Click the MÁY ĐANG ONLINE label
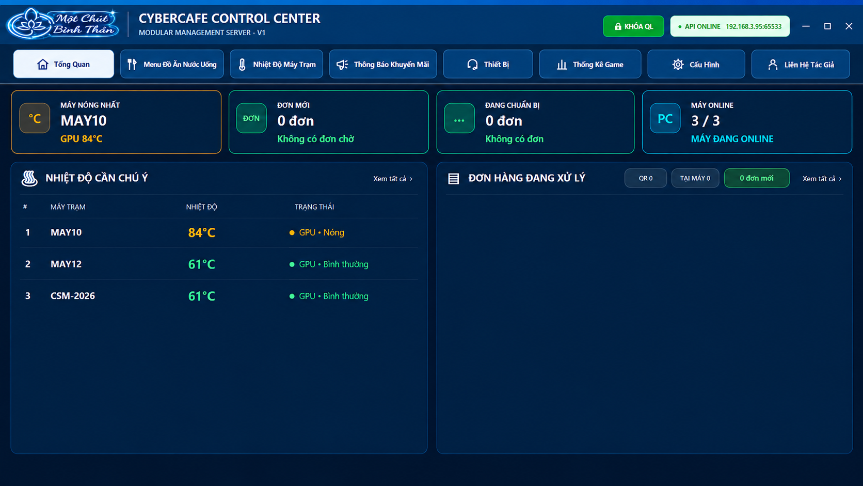The height and width of the screenshot is (486, 863). coord(732,139)
